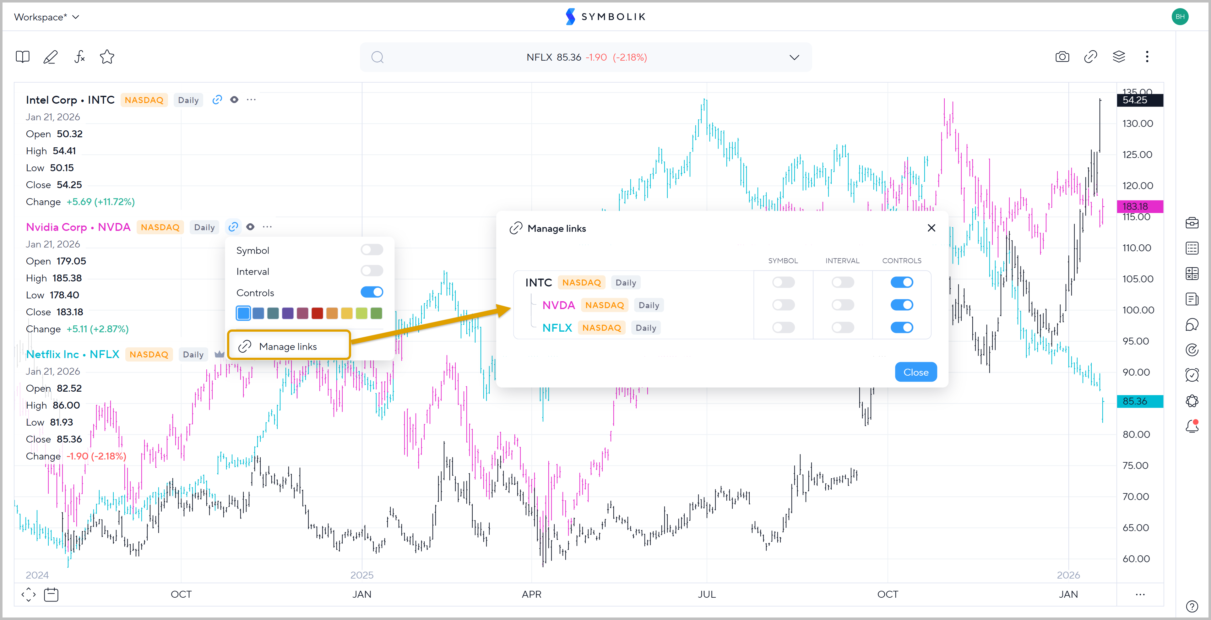
Task: Open the camera snapshot tool
Action: [x=1062, y=57]
